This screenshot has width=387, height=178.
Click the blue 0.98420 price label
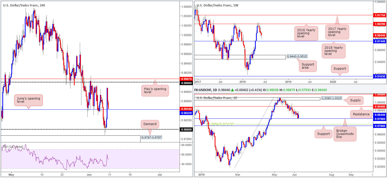click(186, 113)
